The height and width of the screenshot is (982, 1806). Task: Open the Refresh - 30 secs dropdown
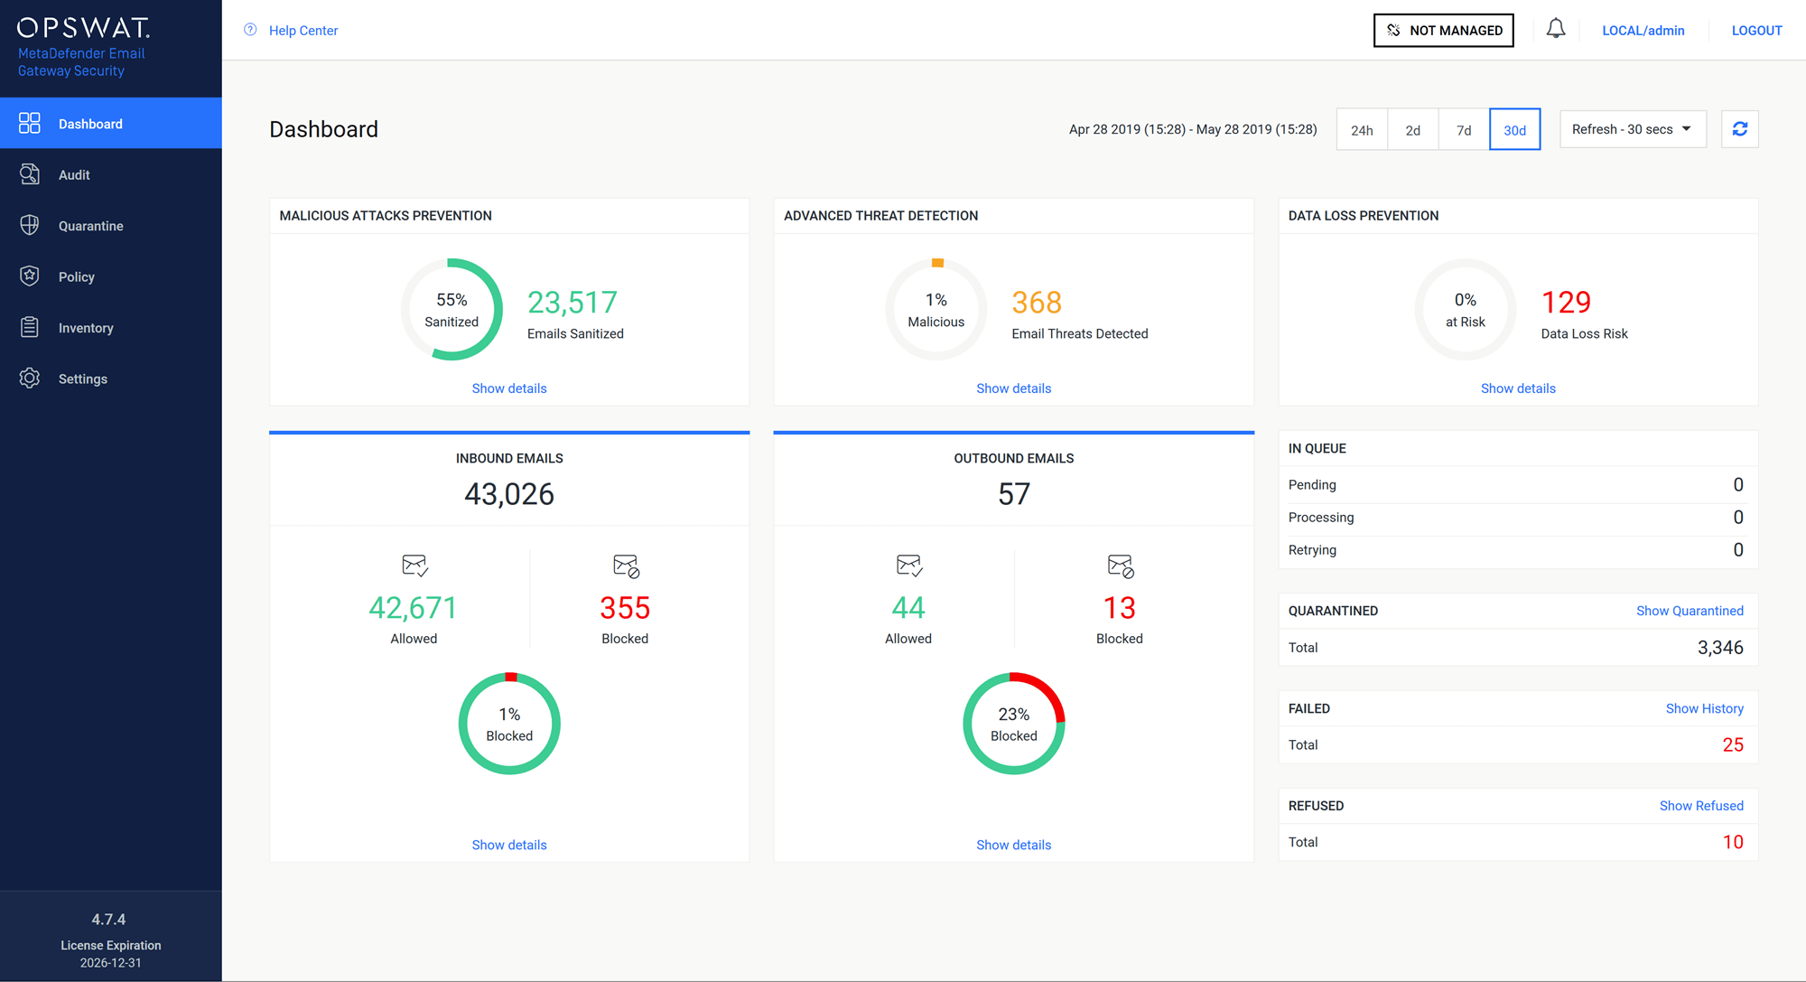(x=1632, y=129)
